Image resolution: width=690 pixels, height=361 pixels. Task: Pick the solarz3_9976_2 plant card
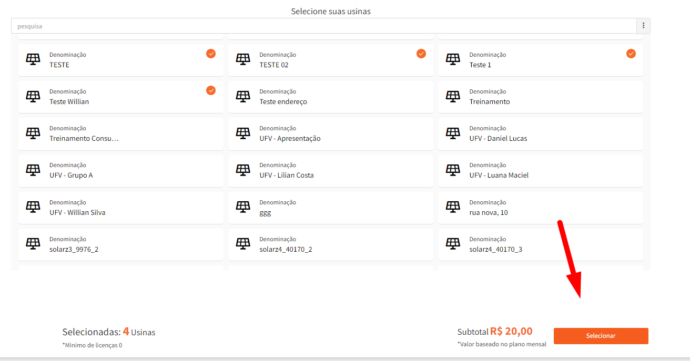pyautogui.click(x=120, y=245)
